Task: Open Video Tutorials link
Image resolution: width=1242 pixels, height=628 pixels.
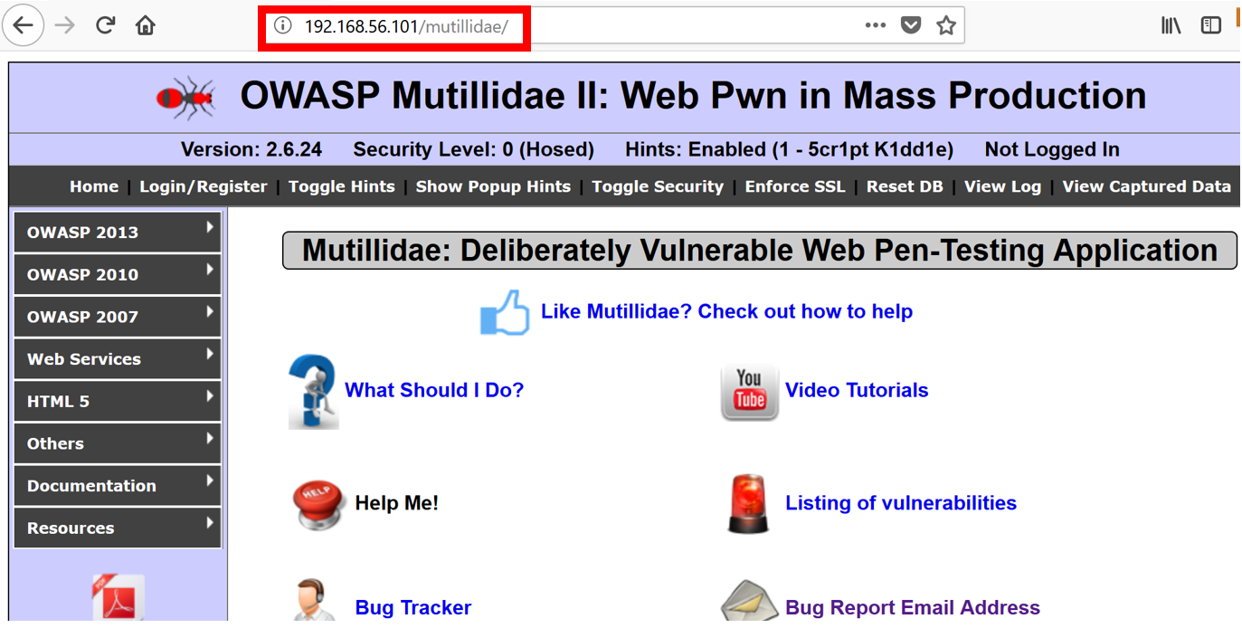Action: [x=857, y=390]
